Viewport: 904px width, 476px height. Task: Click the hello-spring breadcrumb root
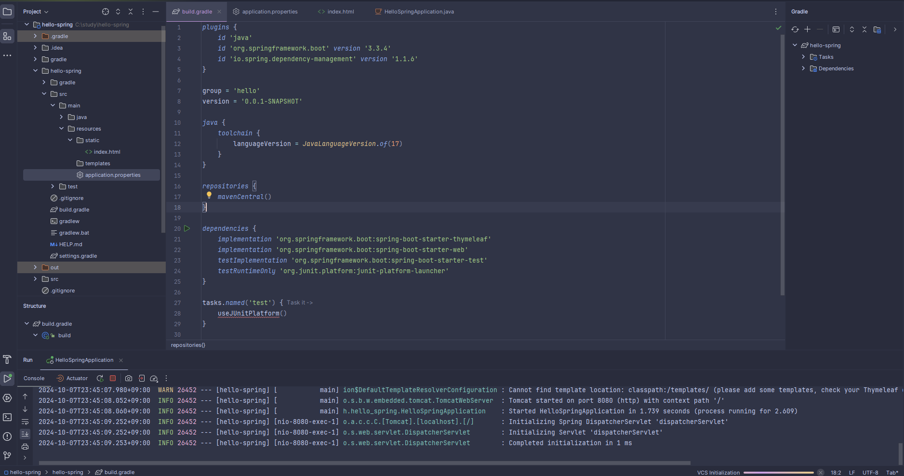22,472
